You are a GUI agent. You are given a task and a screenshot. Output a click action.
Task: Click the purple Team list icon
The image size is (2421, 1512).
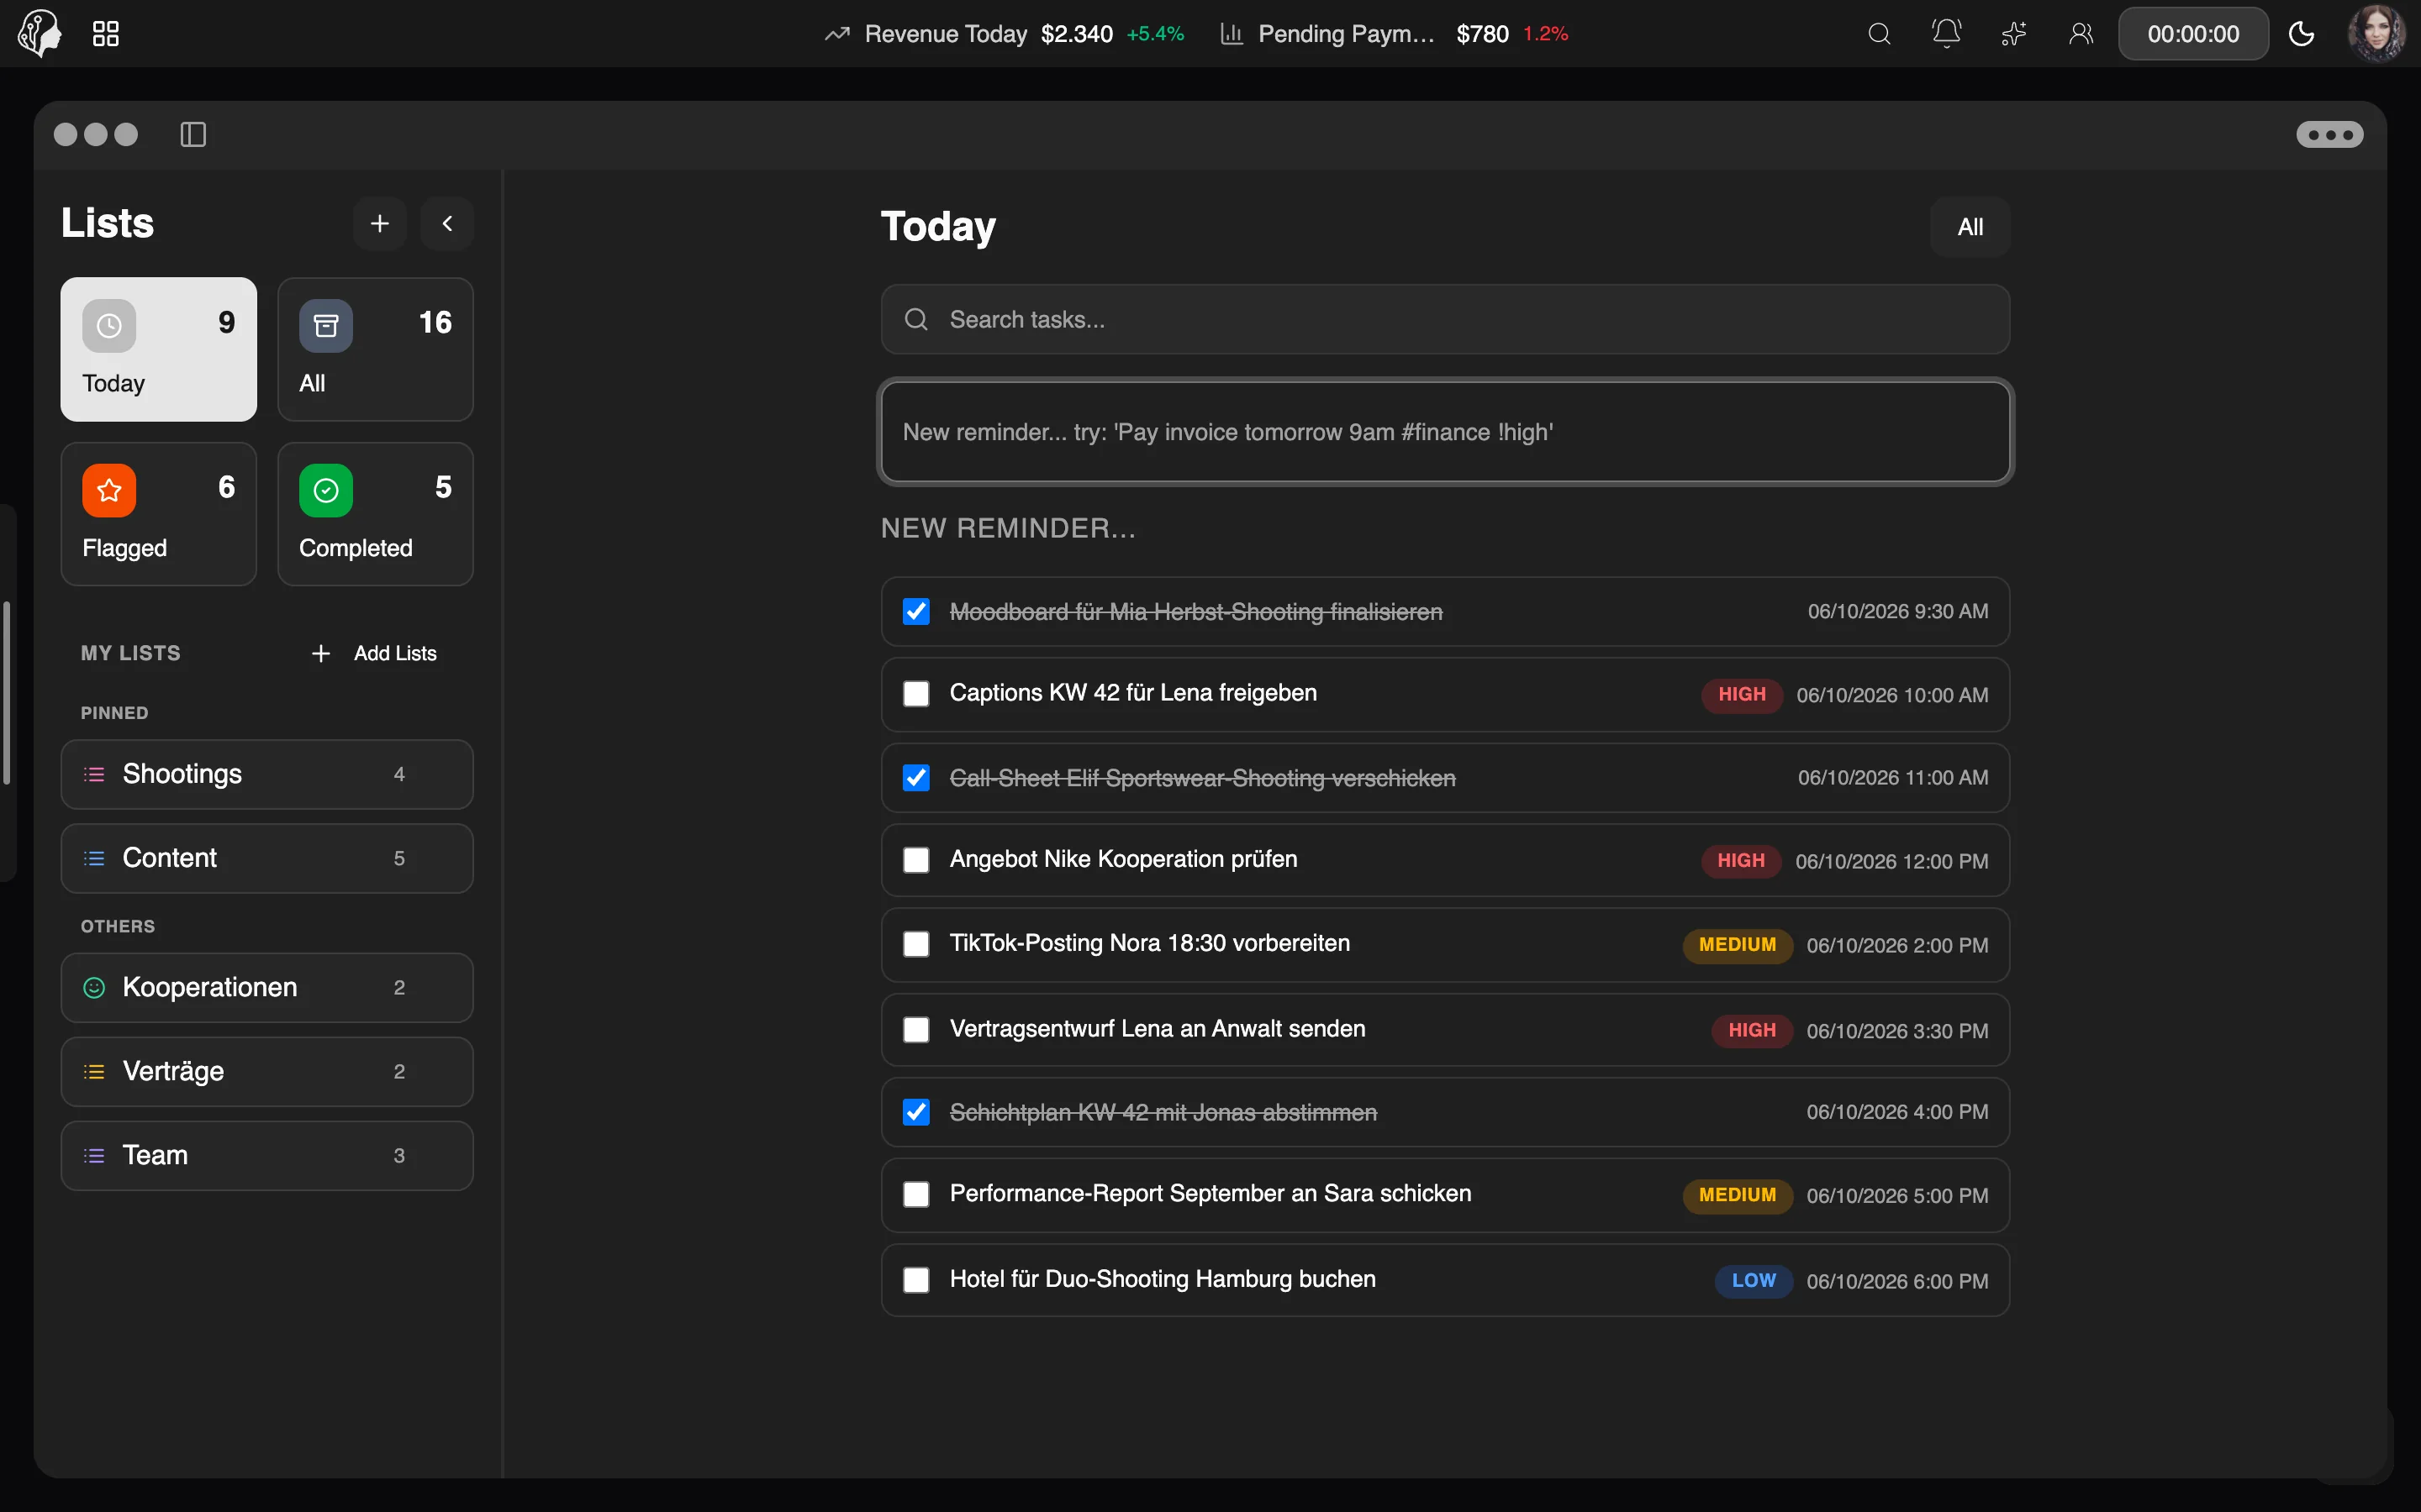(94, 1156)
